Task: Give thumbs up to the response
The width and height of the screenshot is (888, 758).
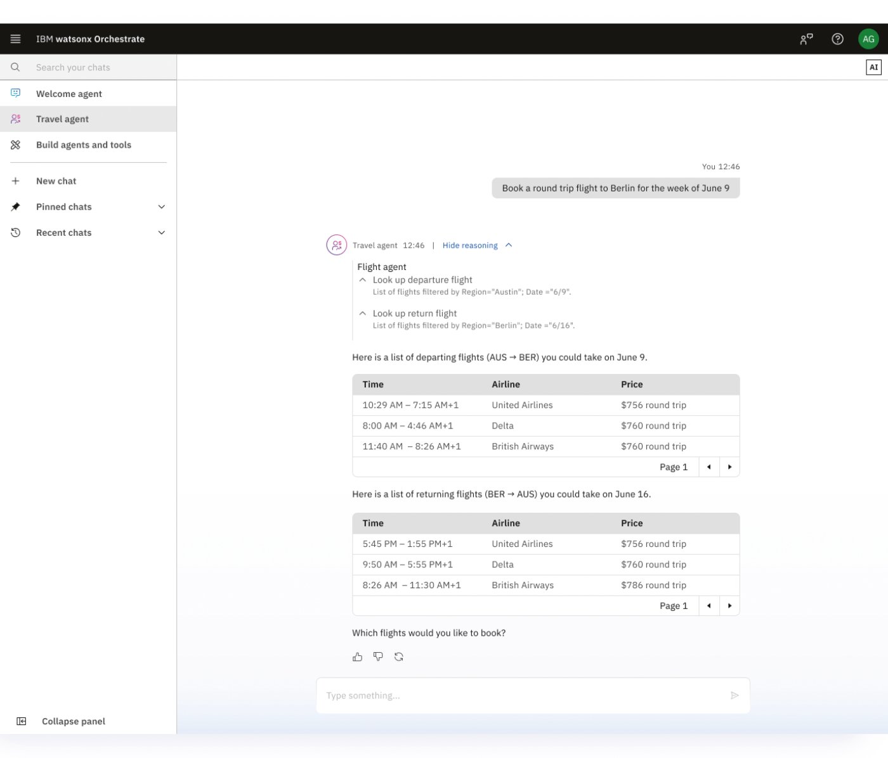Action: [358, 657]
